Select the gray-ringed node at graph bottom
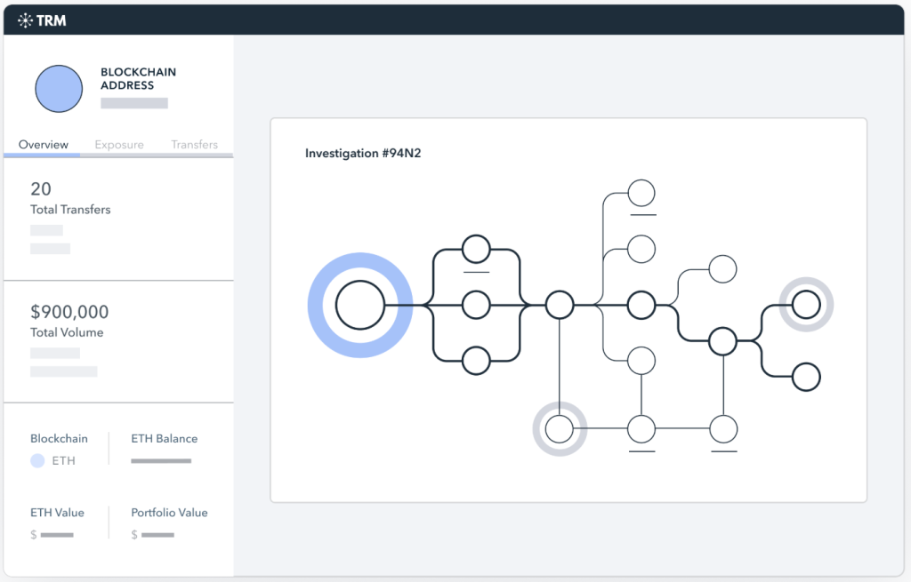Screen dimensions: 911x582 [x=560, y=429]
